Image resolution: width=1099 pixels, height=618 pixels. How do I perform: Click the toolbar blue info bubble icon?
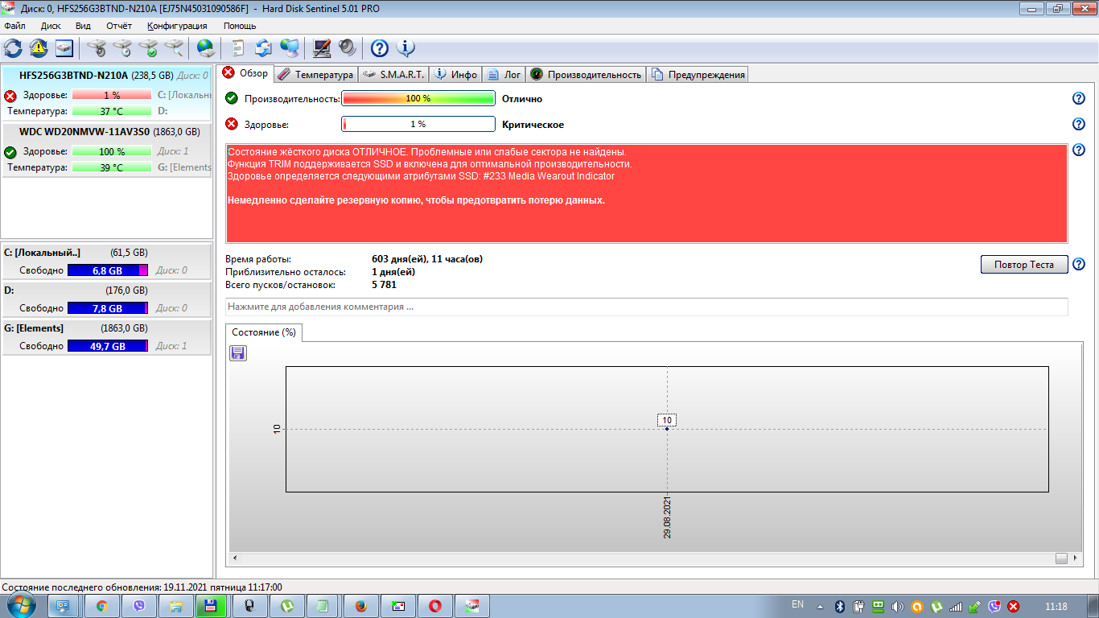[x=405, y=48]
